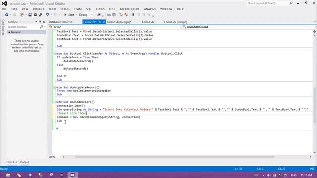Click the 11:12 PM taskbar clock
This screenshot has height=178, width=317.
(x=306, y=175)
